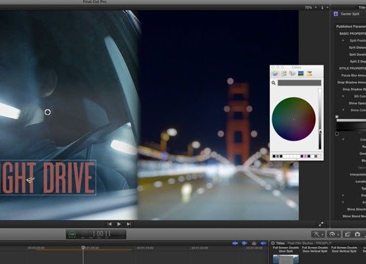Show the Photos browser with camera icon

pos(357,234)
